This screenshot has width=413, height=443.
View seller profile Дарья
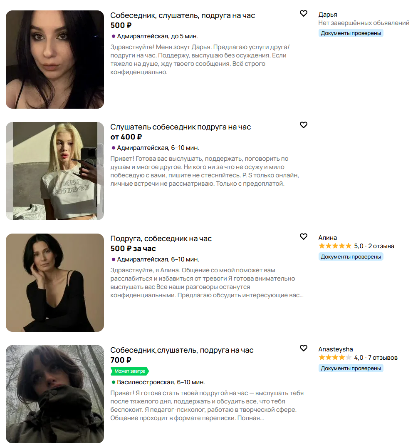[x=327, y=15]
